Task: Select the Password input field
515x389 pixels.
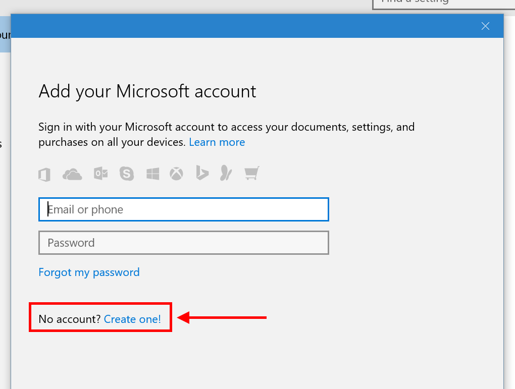Action: (184, 243)
